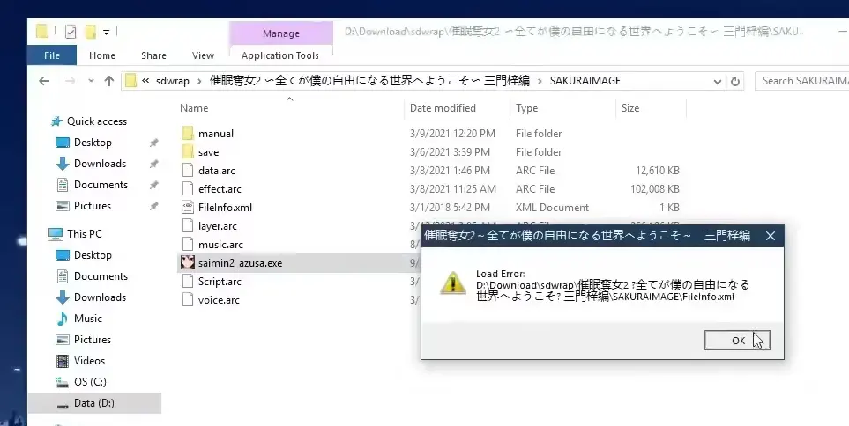The height and width of the screenshot is (426, 849).
Task: Sort files by Date modified column
Action: tap(443, 108)
